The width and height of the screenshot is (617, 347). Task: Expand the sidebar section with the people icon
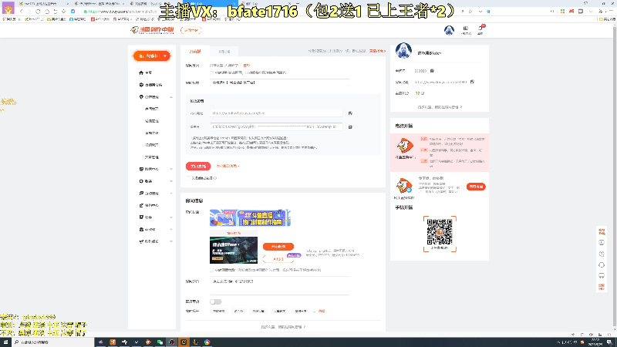[x=171, y=230]
